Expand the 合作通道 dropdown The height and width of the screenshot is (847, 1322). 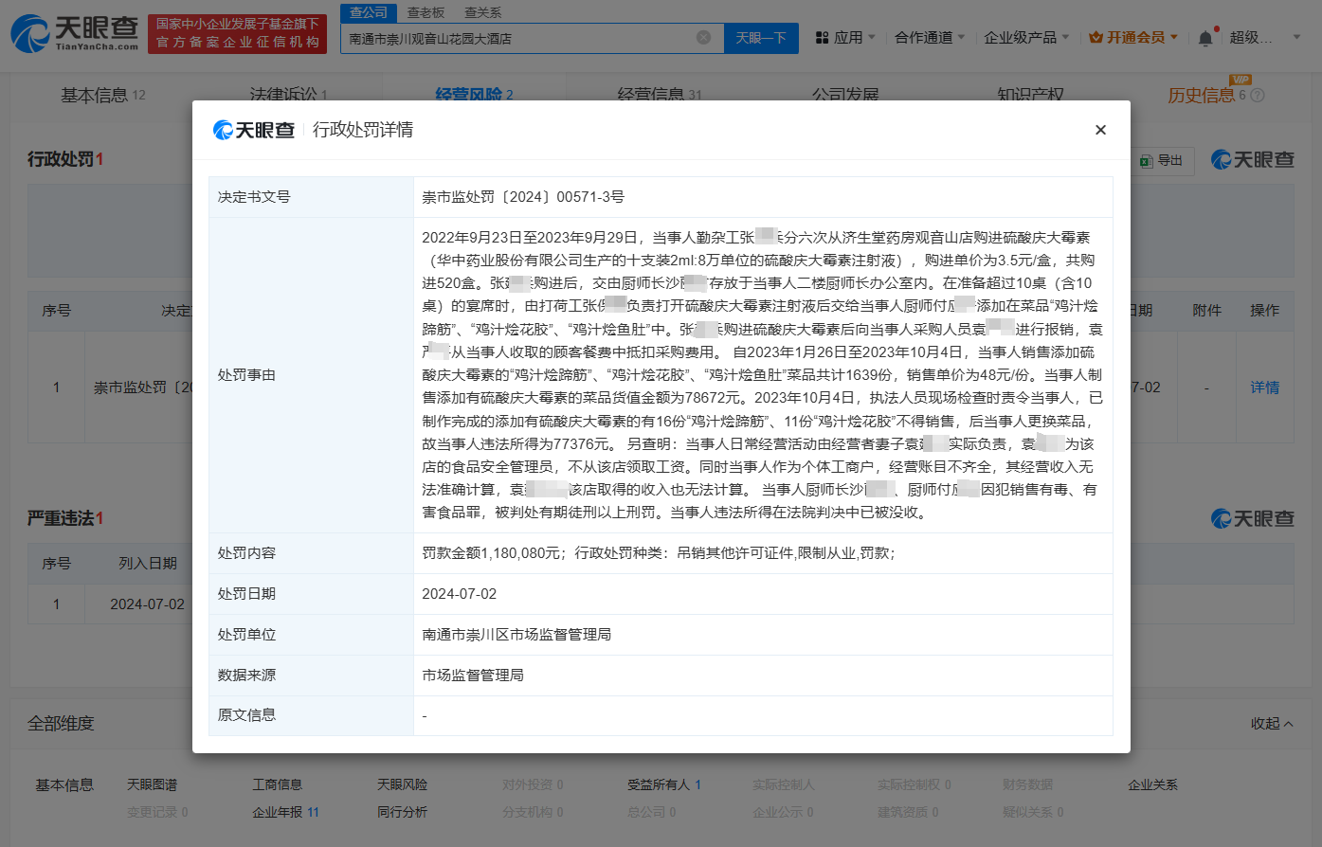(930, 38)
